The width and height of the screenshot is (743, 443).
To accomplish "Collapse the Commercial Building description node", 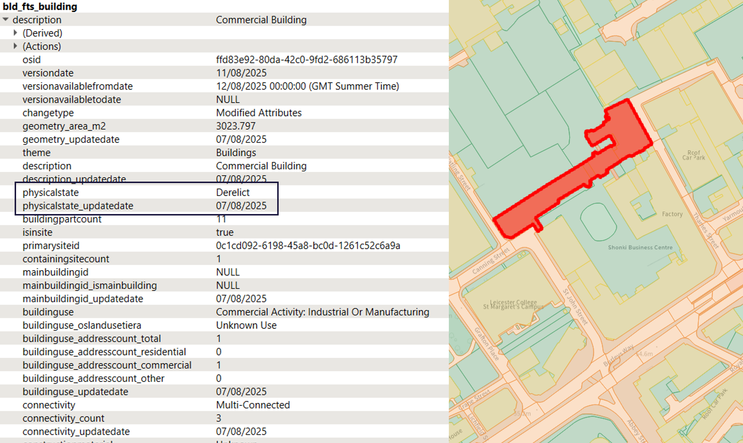I will pyautogui.click(x=5, y=19).
